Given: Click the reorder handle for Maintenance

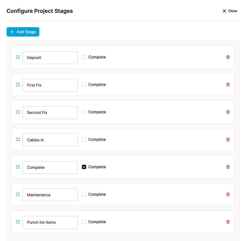Looking at the screenshot, I should tap(18, 194).
